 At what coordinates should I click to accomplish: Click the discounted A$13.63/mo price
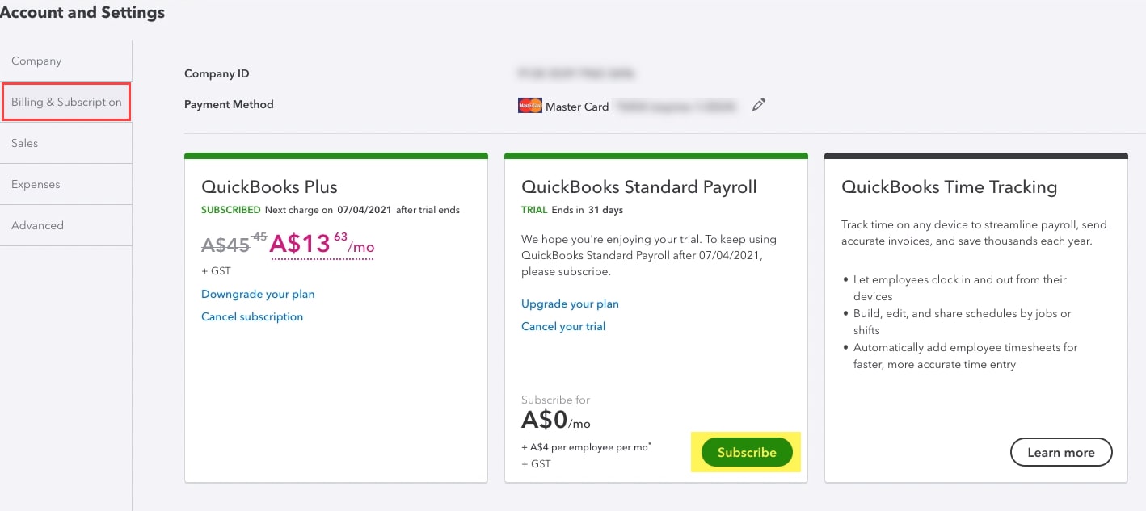pyautogui.click(x=322, y=244)
